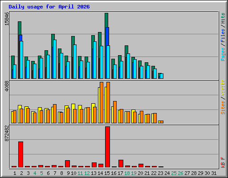Click the red KB bar for day 17
This screenshot has width=228, height=178.
pyautogui.click(x=121, y=163)
